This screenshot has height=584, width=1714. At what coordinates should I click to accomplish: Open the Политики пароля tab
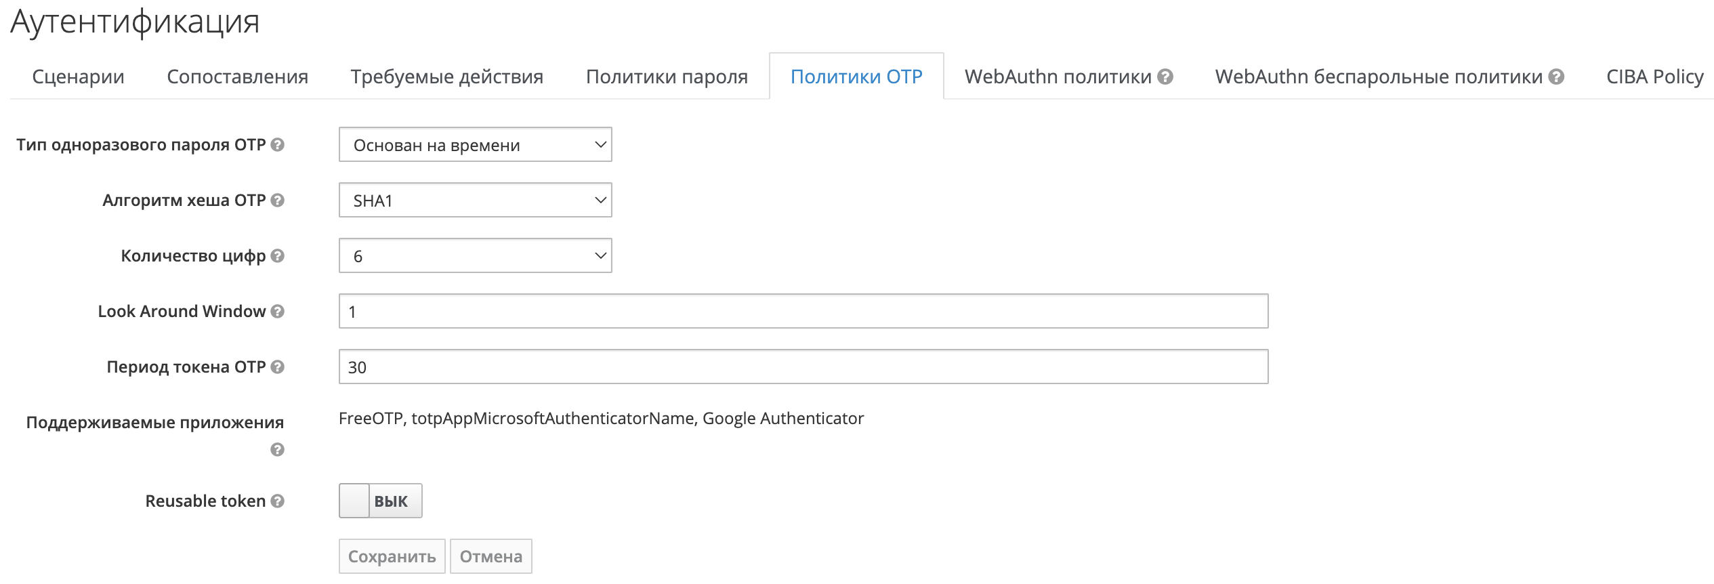click(667, 77)
